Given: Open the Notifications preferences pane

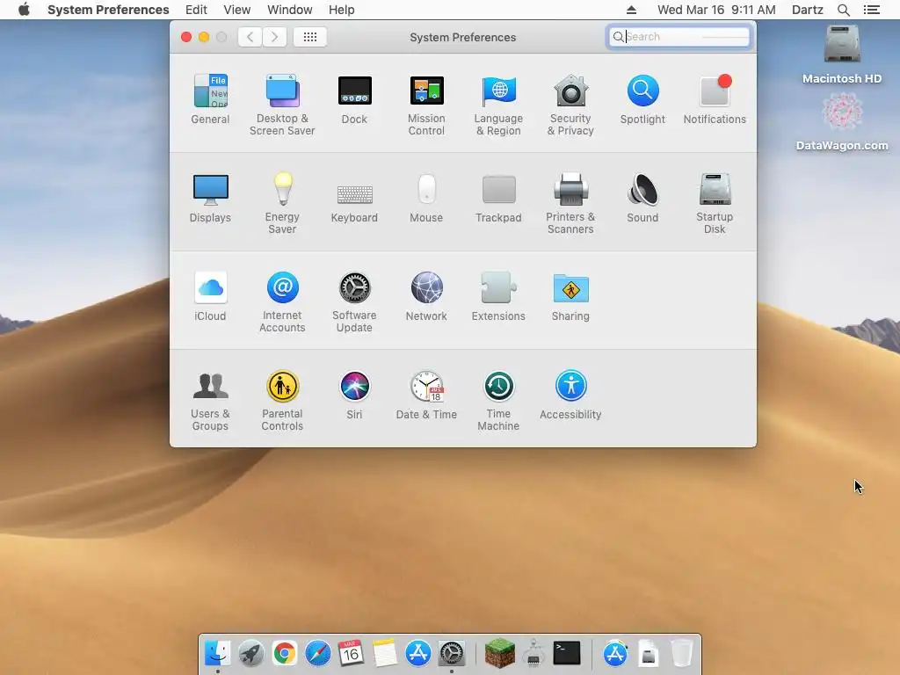Looking at the screenshot, I should click(715, 98).
